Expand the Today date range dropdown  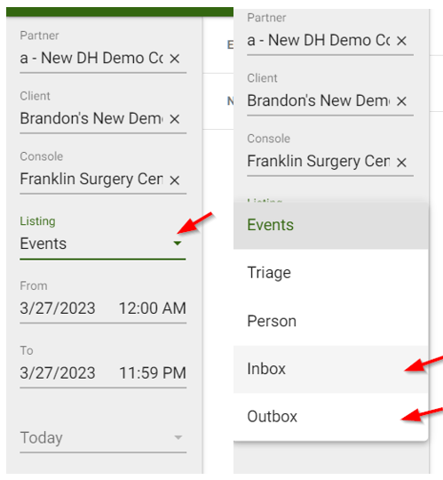coord(178,437)
